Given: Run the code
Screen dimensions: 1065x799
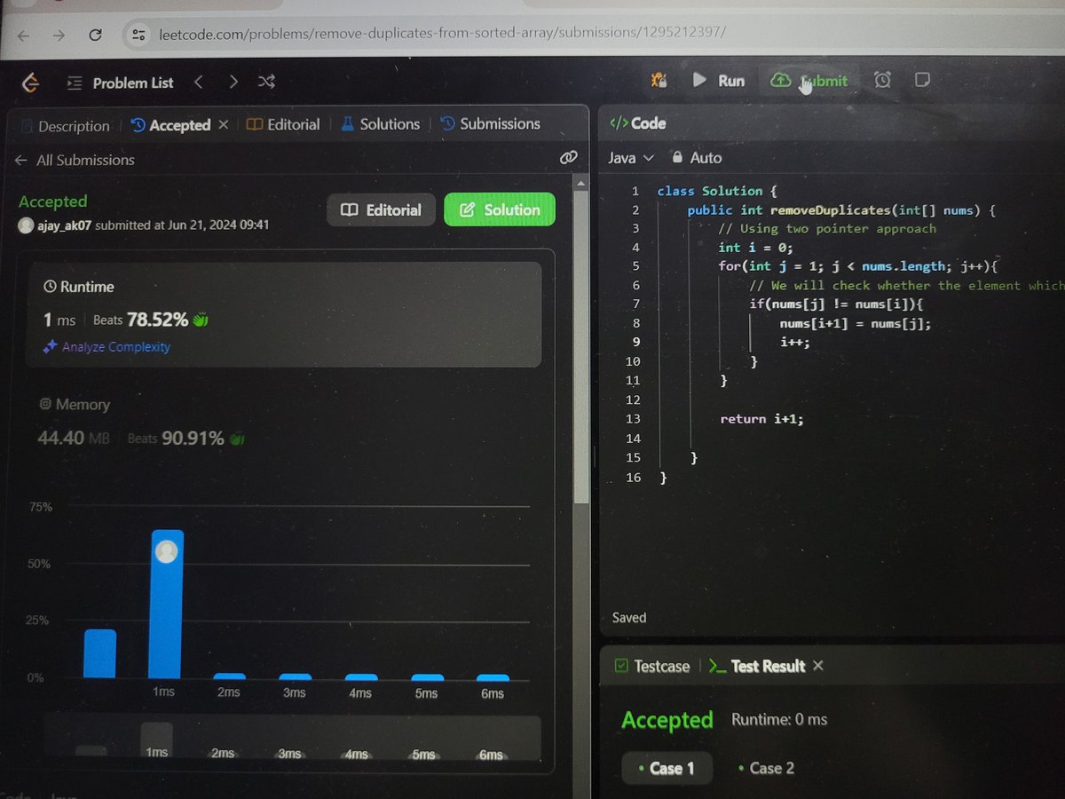Looking at the screenshot, I should tap(719, 81).
